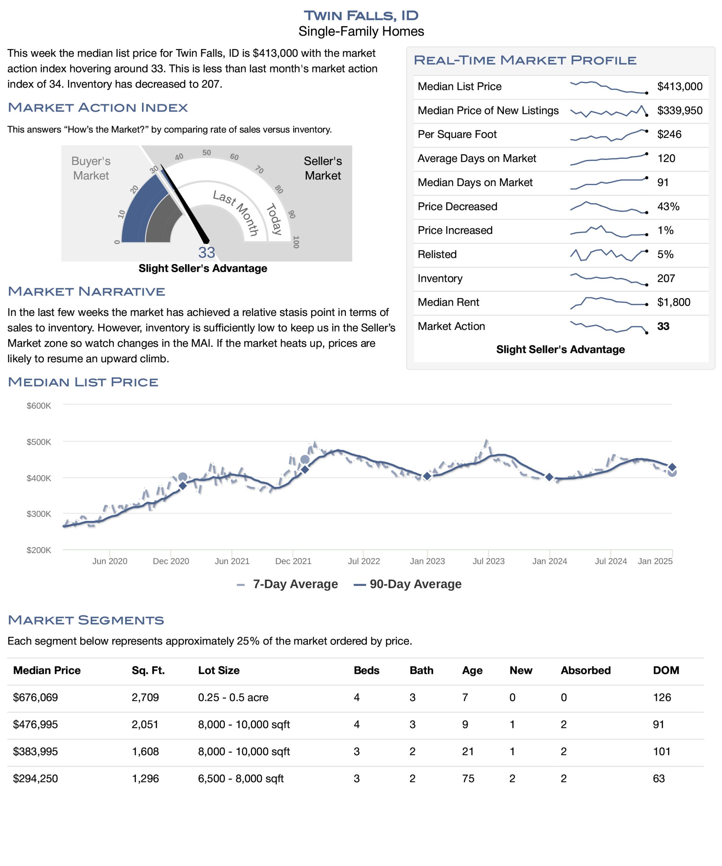
Task: Click the 7-Day Average legend entry
Action: pos(287,584)
